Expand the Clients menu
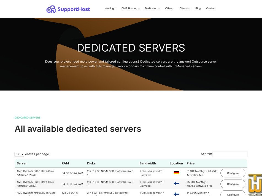The width and height of the screenshot is (262, 196). point(185,9)
